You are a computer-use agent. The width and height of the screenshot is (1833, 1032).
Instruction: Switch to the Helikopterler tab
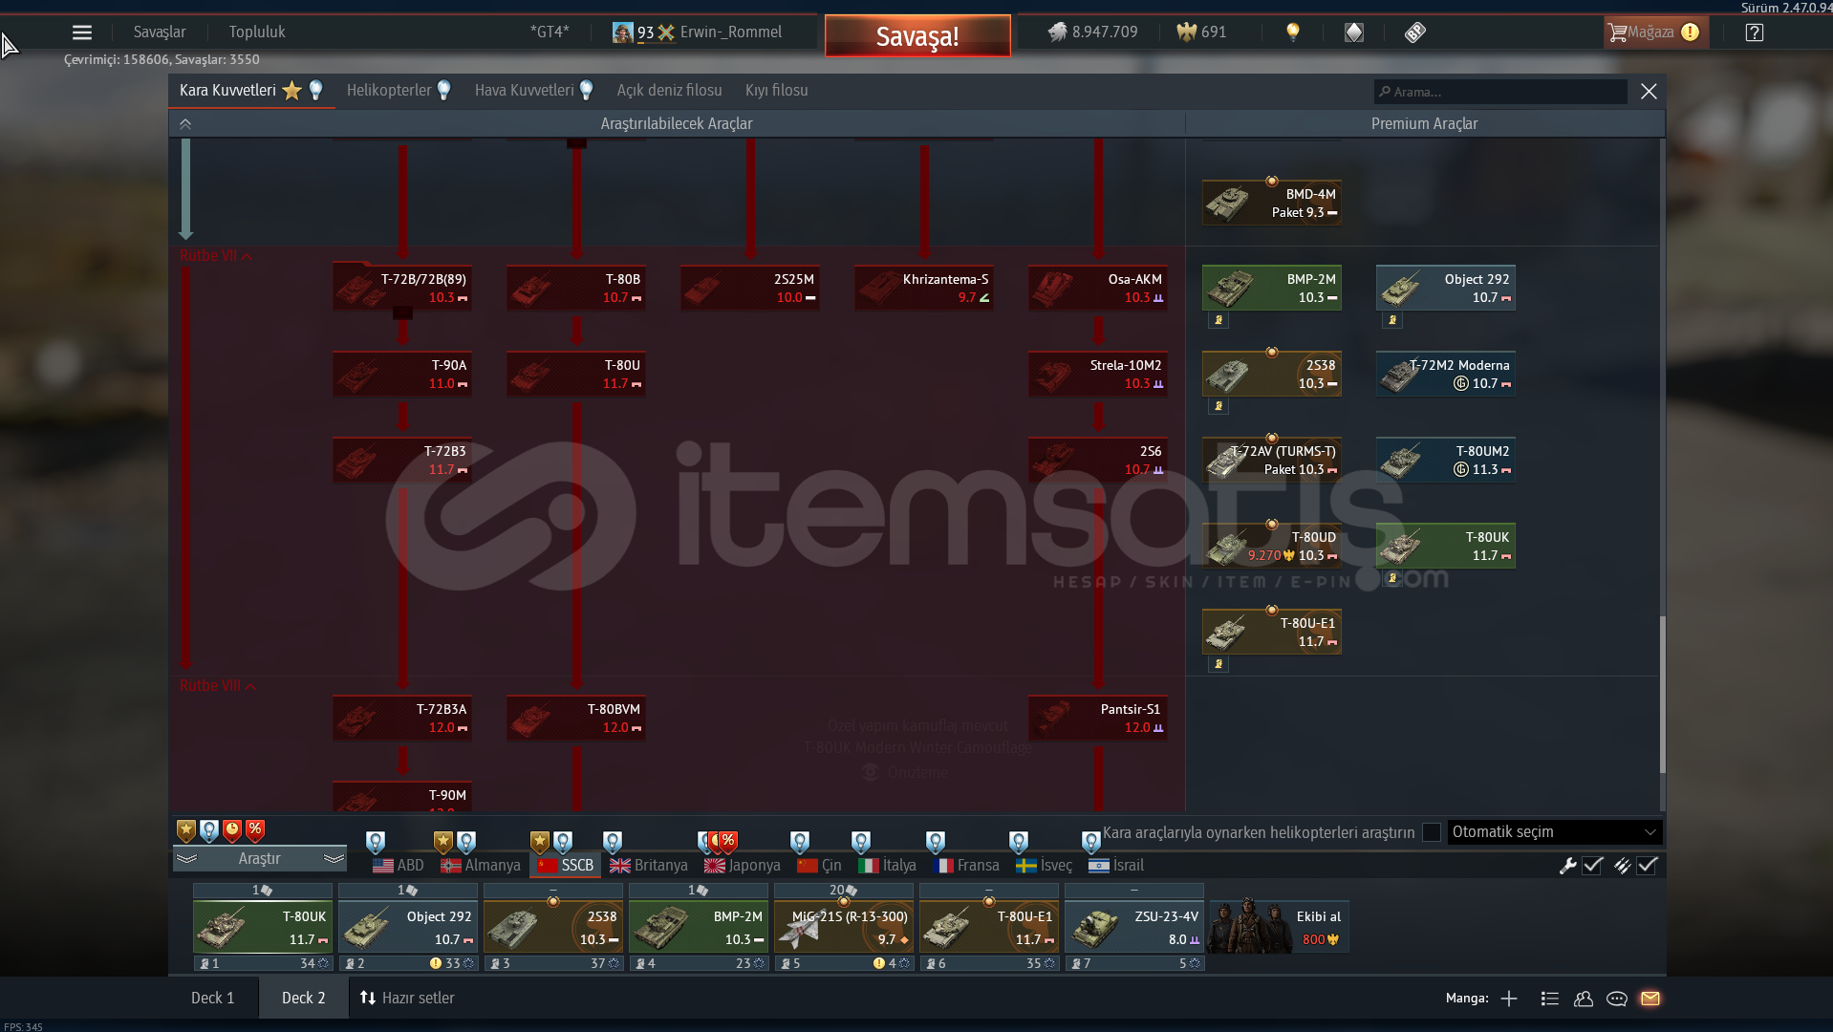(399, 91)
